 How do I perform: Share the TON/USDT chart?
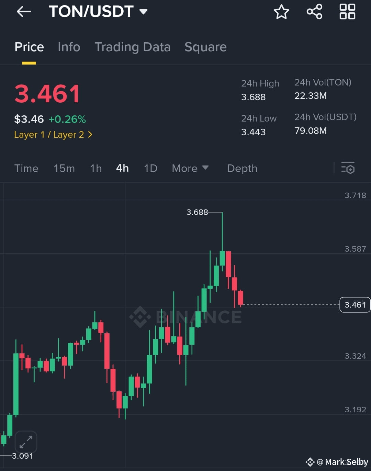click(x=314, y=11)
